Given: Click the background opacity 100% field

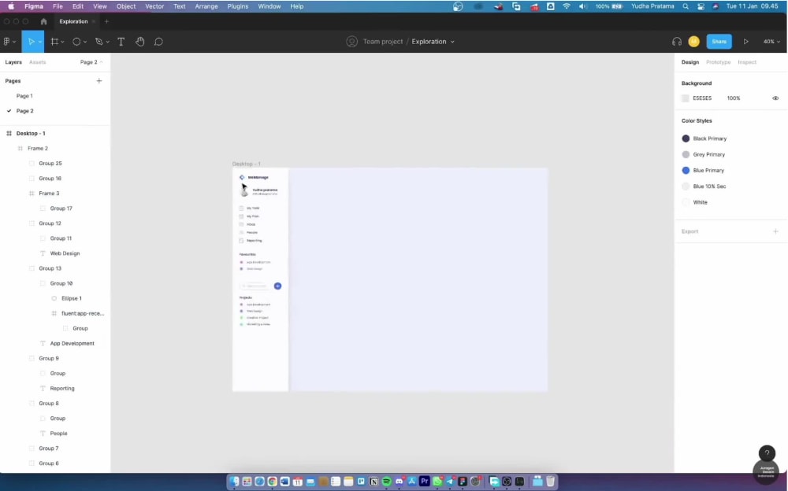Looking at the screenshot, I should pyautogui.click(x=734, y=98).
